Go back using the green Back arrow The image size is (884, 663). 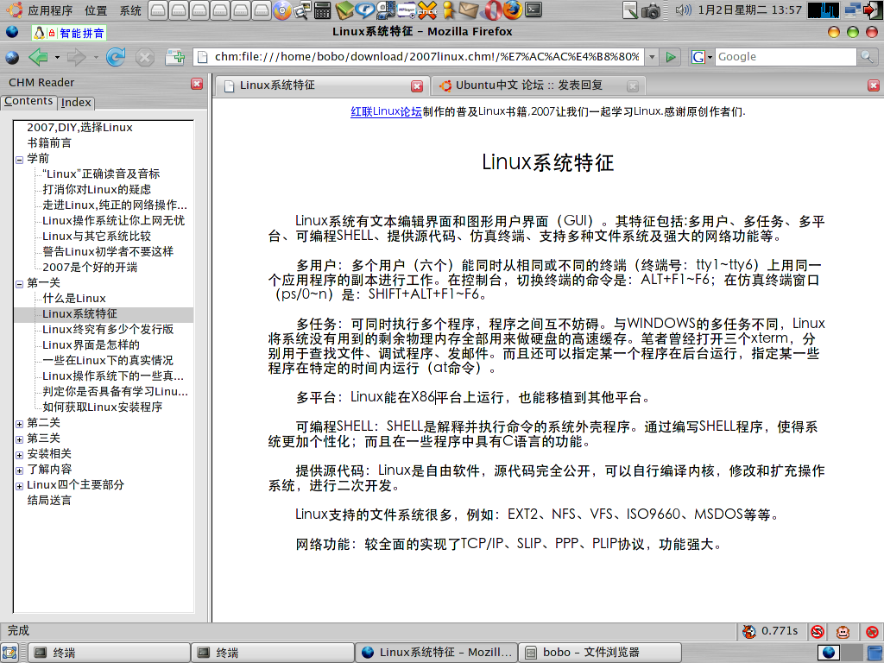point(38,57)
